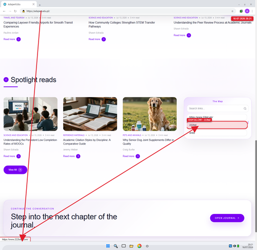257x250 pixels.
Task: Click the author name Jeremy Weber
Action: (x=70, y=150)
